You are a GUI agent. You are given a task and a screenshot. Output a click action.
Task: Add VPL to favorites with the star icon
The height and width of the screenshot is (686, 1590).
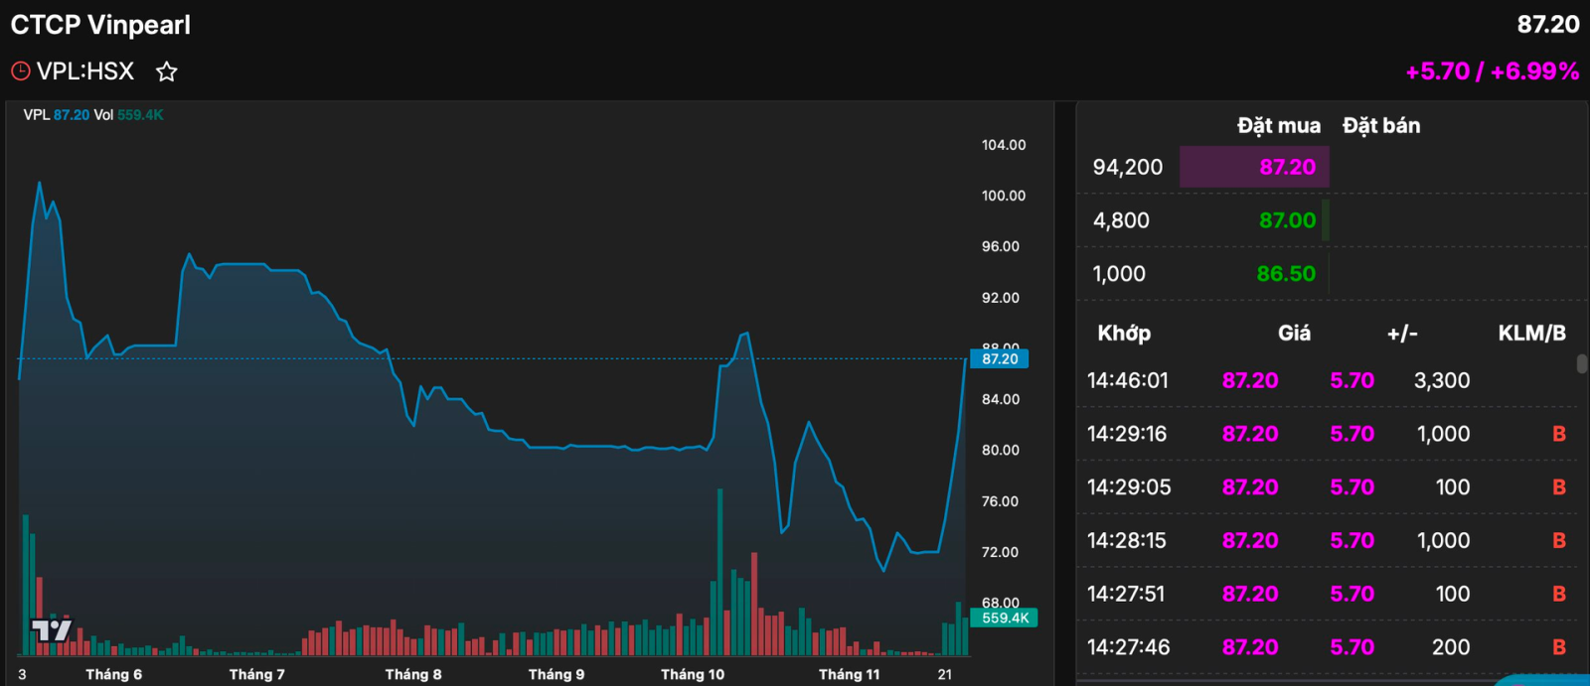[167, 71]
